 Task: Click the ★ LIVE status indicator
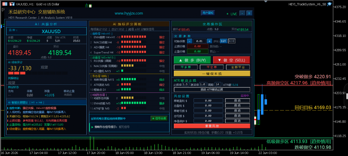point(232,14)
